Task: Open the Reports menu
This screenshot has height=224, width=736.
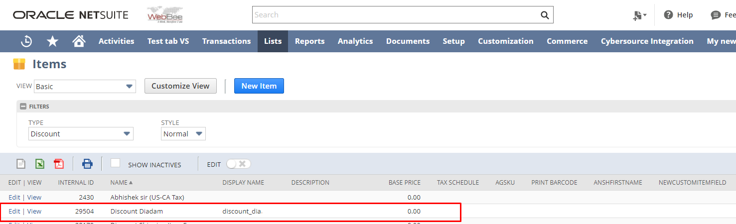Action: coord(309,41)
